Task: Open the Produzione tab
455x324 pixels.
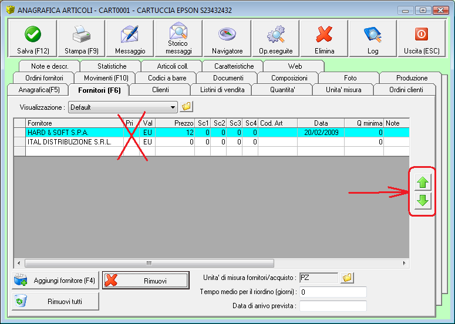Action: coord(412,77)
